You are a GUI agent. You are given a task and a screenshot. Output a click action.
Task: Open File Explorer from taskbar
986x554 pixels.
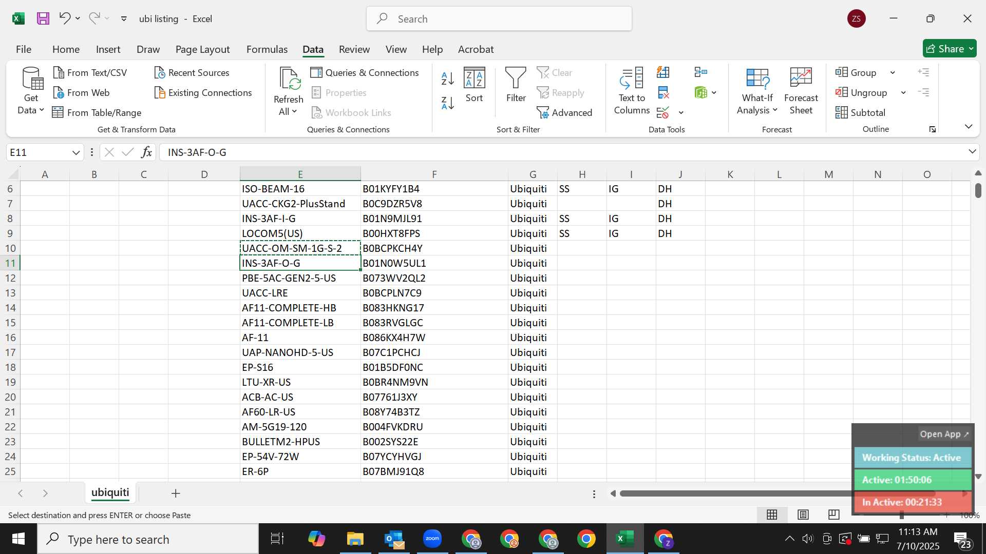355,539
